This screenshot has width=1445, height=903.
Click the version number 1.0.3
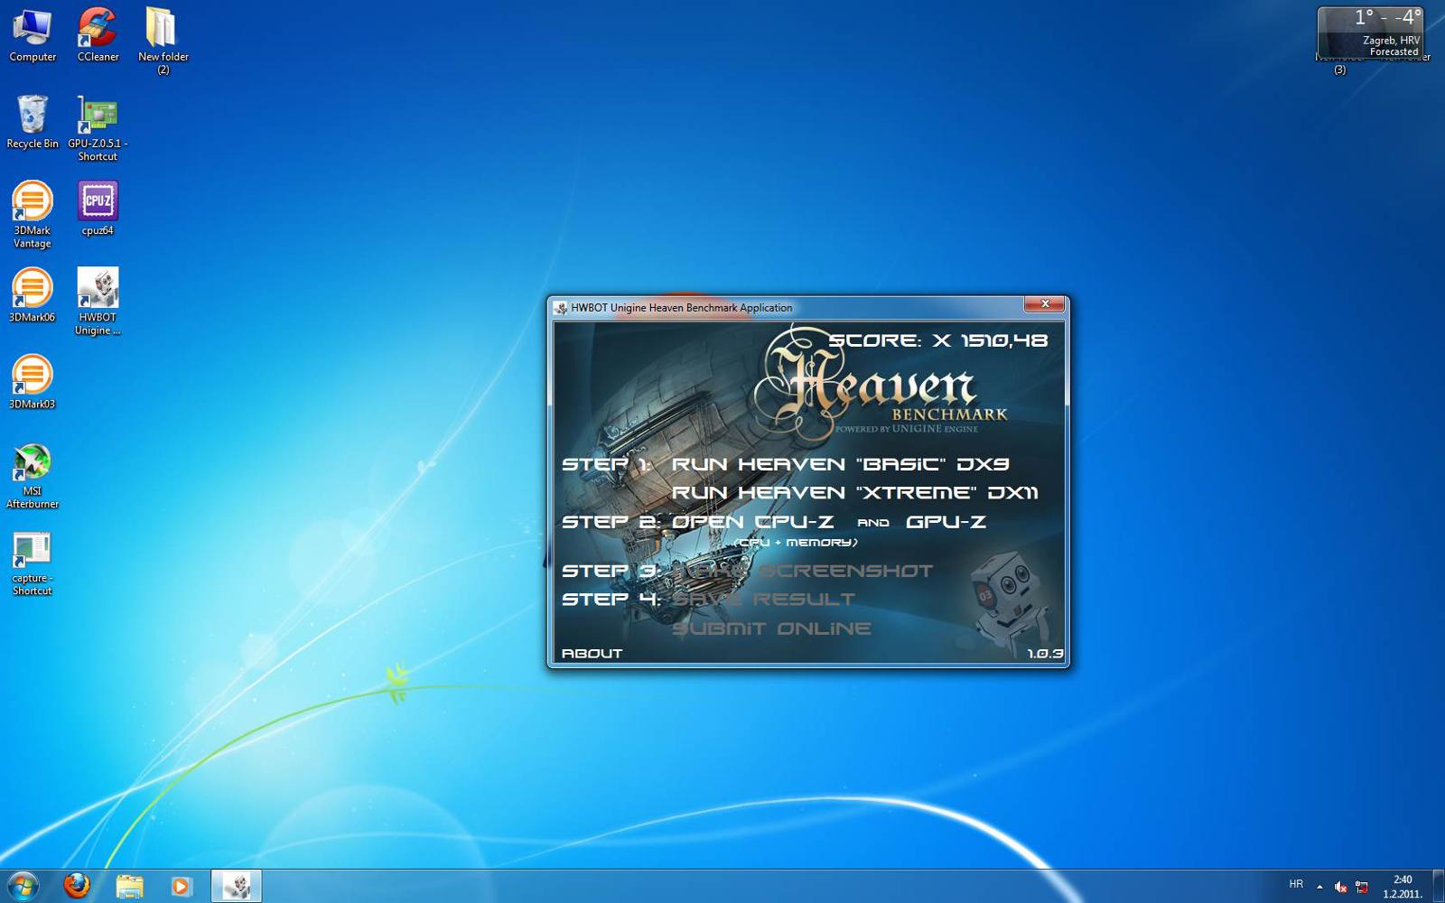pos(1045,654)
